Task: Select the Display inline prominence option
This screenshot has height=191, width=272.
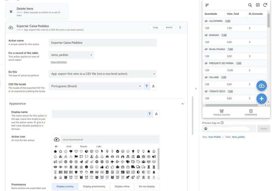Action: pos(122,186)
